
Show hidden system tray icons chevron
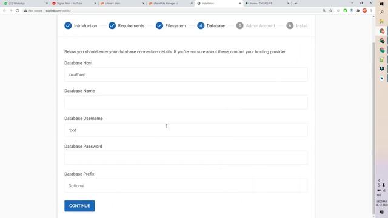tap(378, 180)
